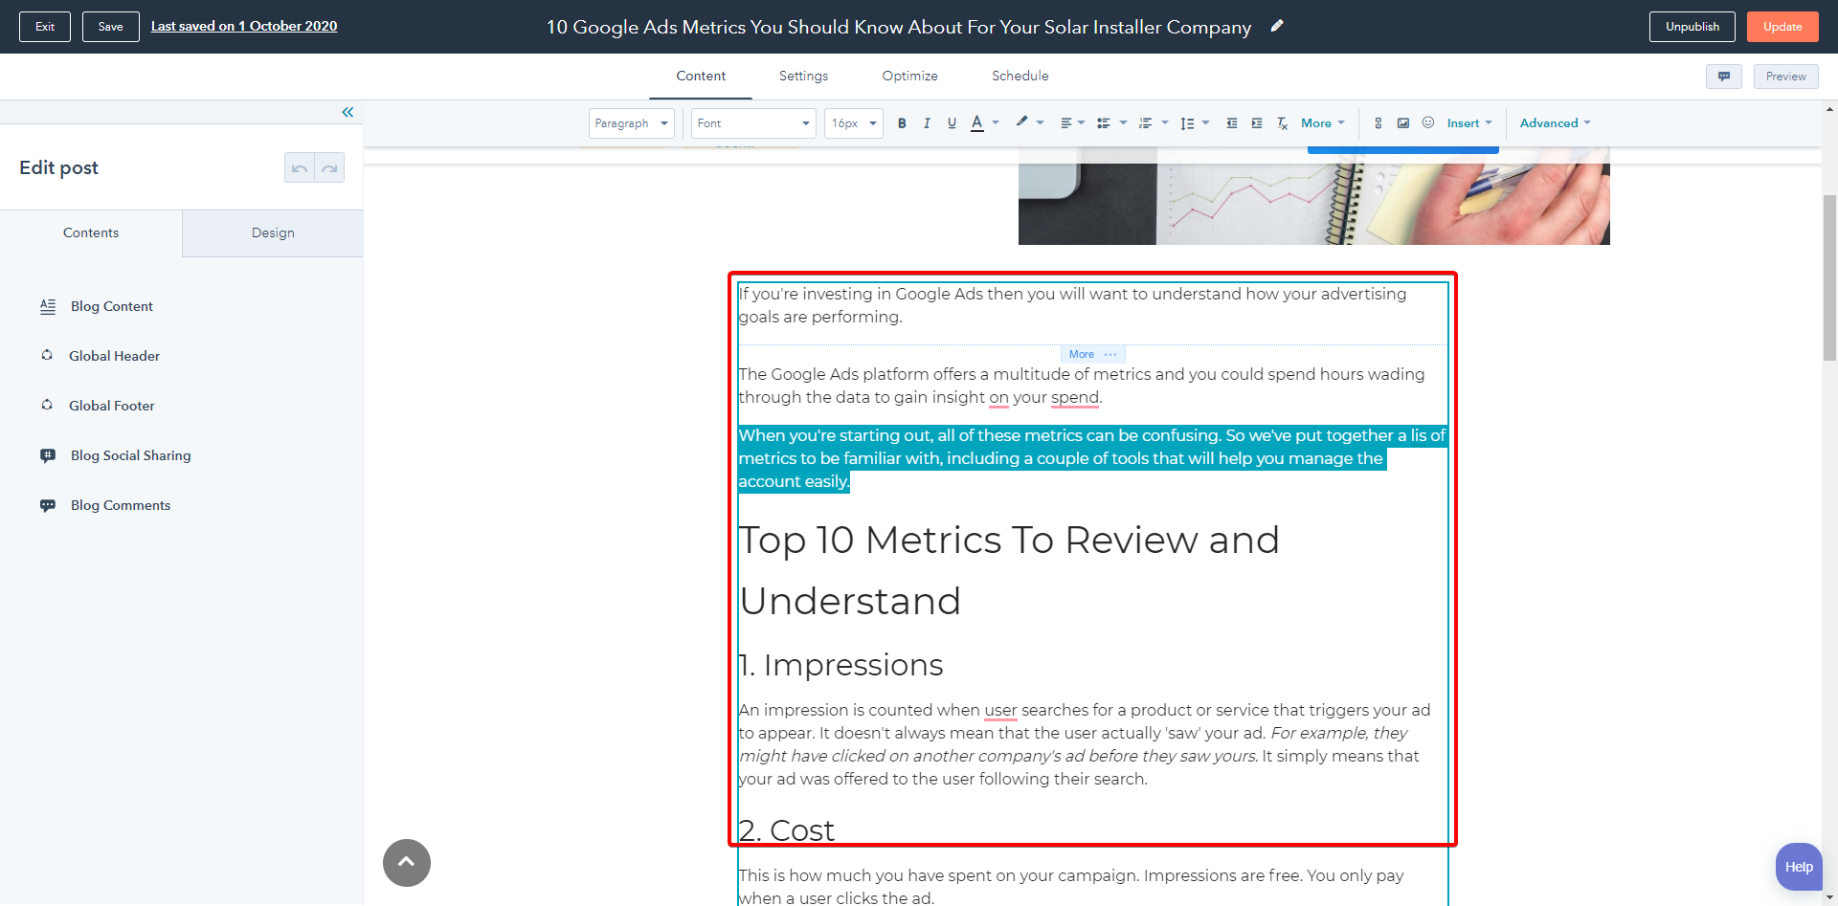Click the redo arrow button
The image size is (1838, 906).
pos(329,167)
